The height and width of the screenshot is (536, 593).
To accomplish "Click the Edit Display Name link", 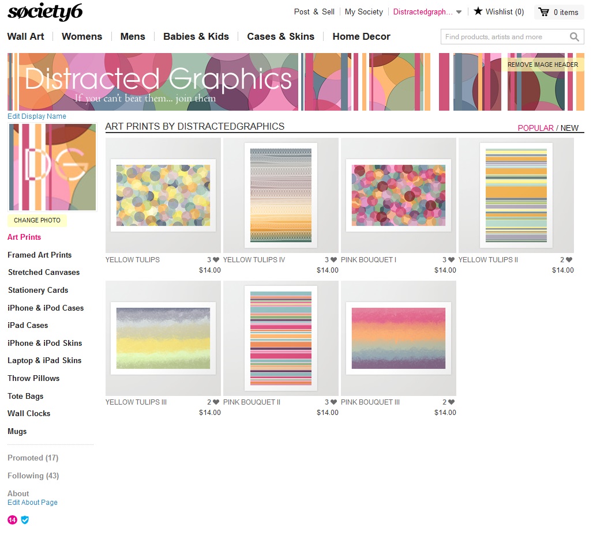I will 37,116.
